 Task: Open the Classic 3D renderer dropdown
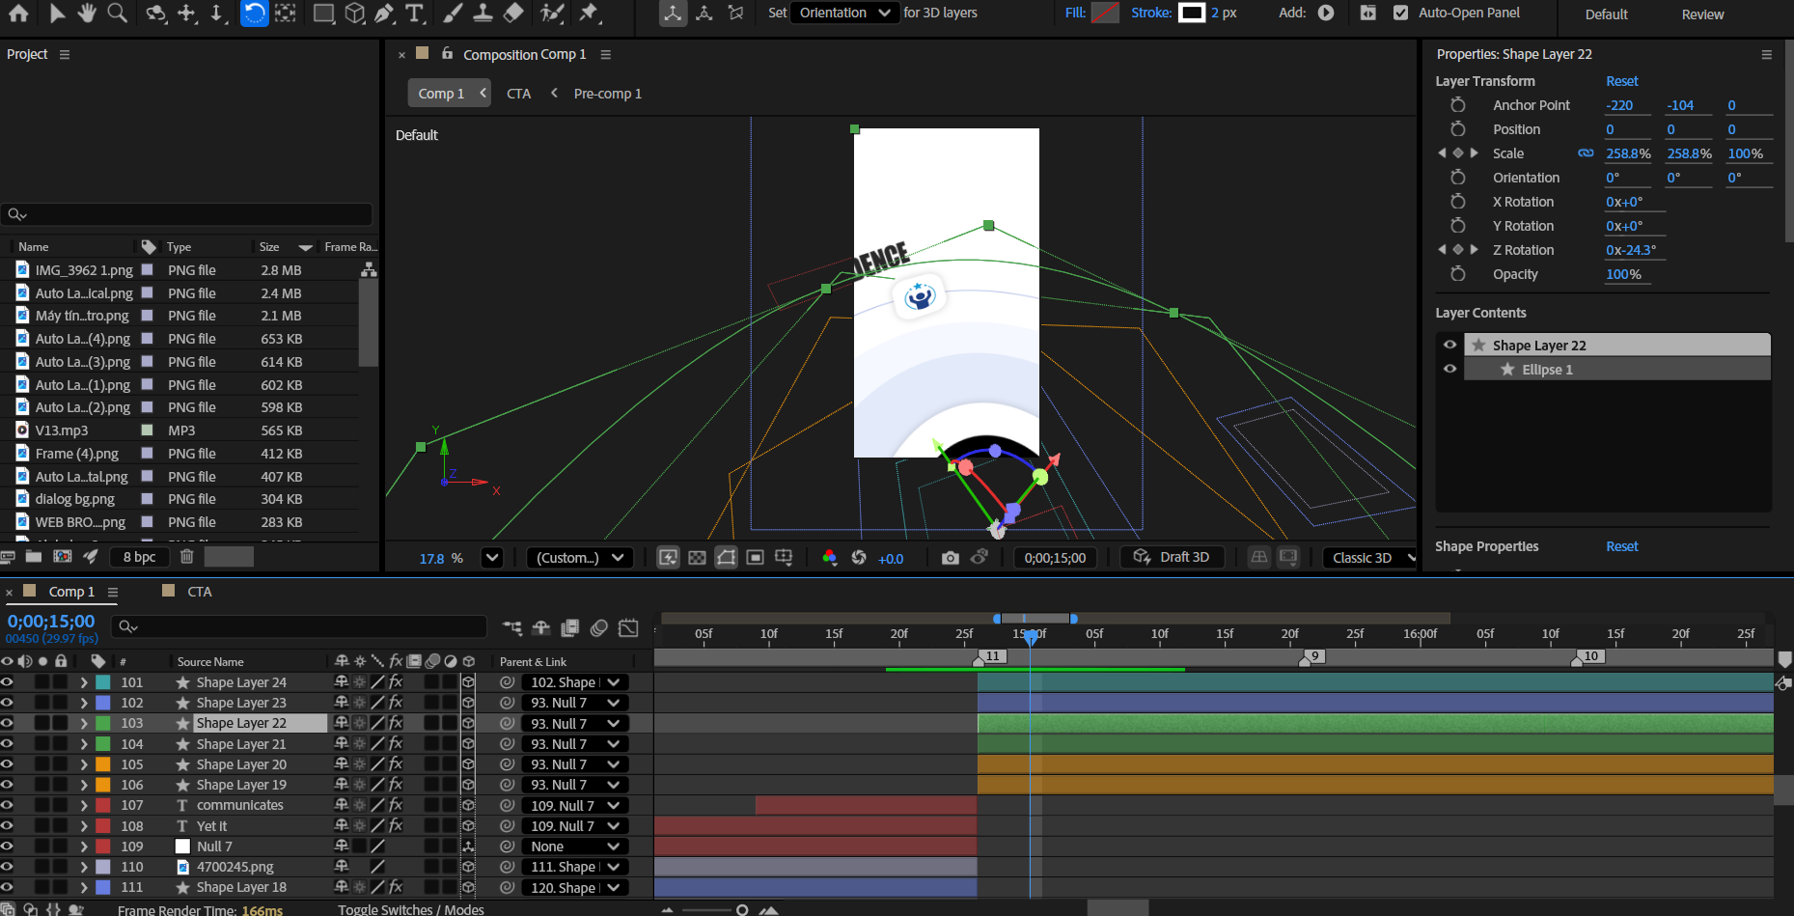[1370, 558]
